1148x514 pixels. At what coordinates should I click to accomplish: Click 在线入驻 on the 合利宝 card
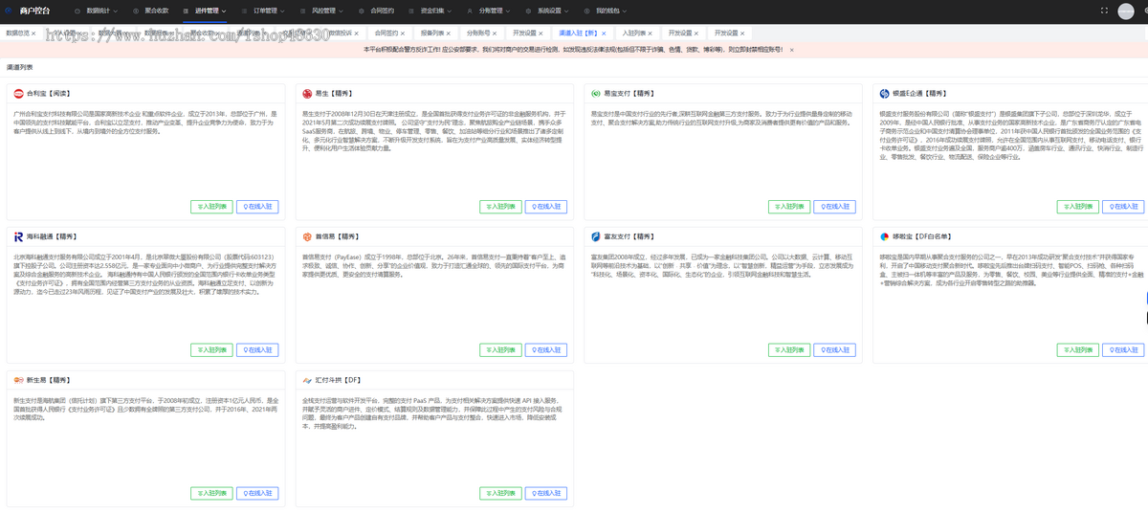(x=257, y=206)
